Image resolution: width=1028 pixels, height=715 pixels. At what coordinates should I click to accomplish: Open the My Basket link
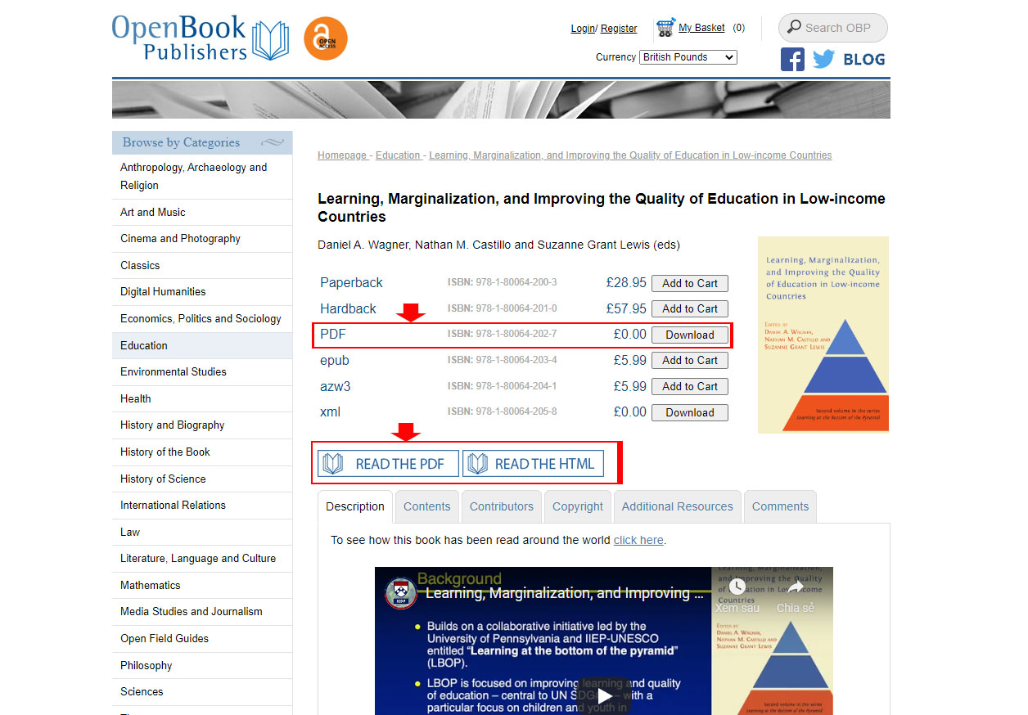(701, 28)
